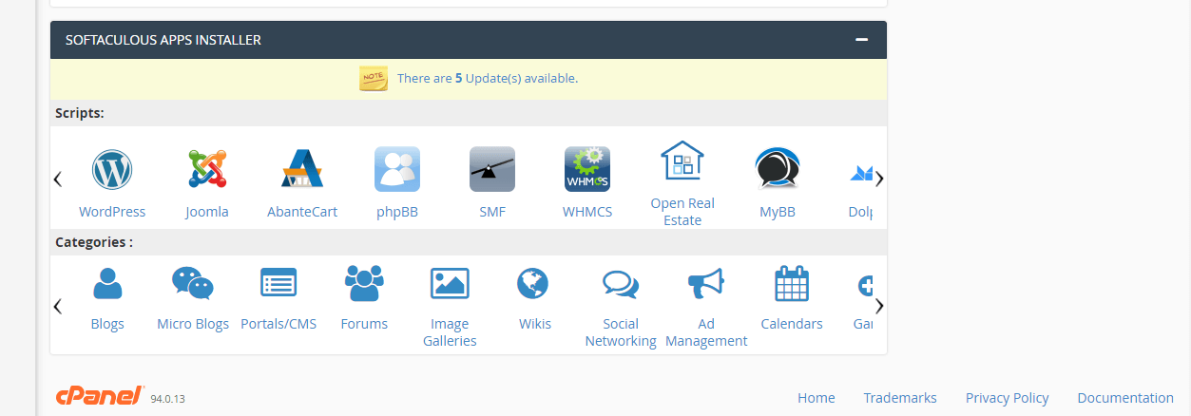Viewport: 1191px width, 416px height.
Task: Open the Wikis globe icon
Action: pos(533,283)
